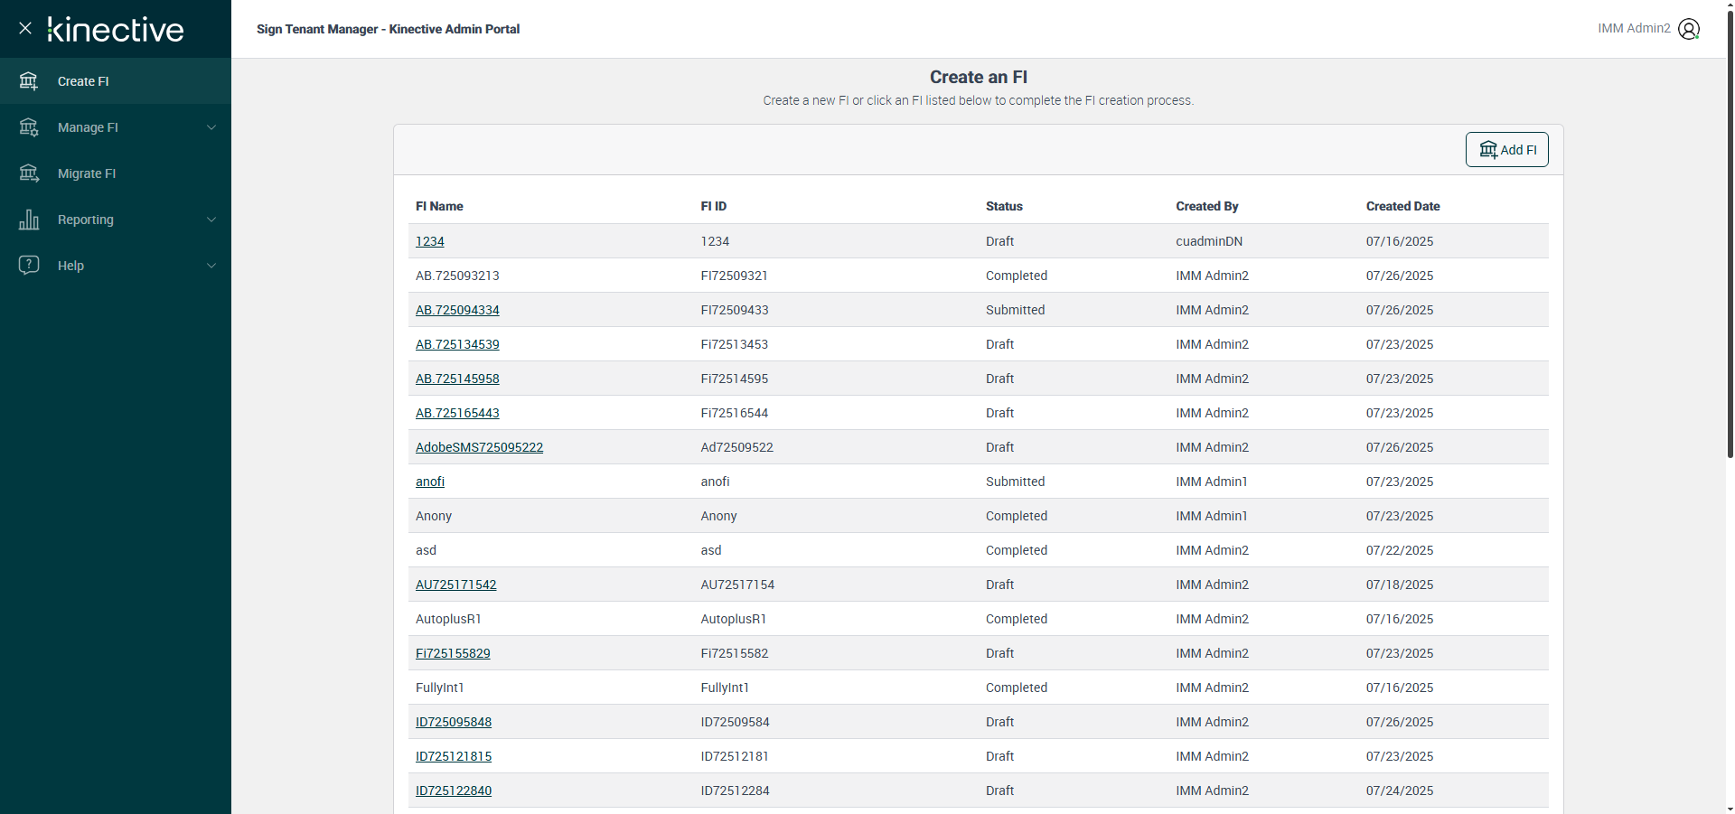Click the Migrate FI arrow-bank icon
Image resolution: width=1735 pixels, height=814 pixels.
[29, 173]
